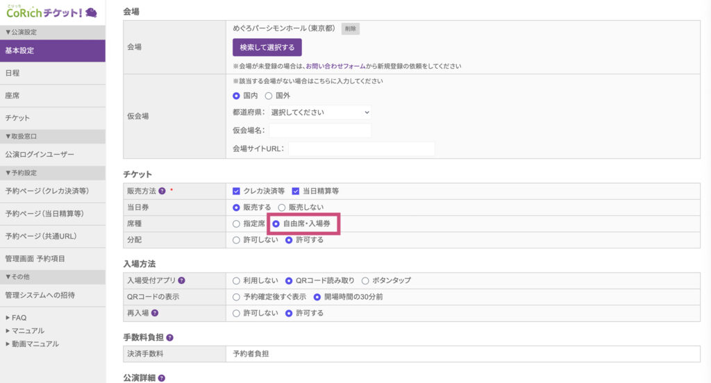Choose 国外 radio button
Viewport: 711px width, 383px height.
click(x=269, y=96)
